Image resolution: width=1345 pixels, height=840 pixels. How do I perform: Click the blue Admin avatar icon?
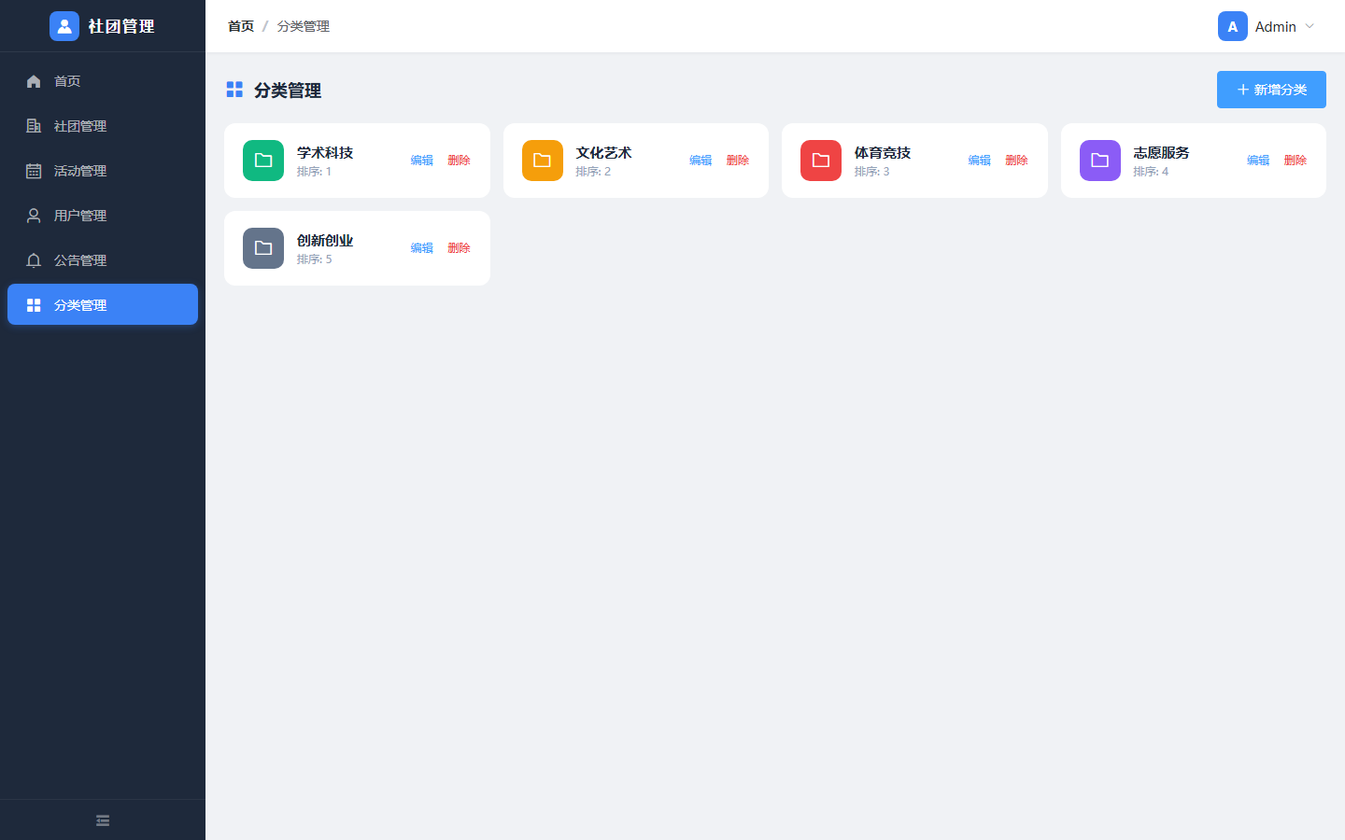[x=1233, y=26]
